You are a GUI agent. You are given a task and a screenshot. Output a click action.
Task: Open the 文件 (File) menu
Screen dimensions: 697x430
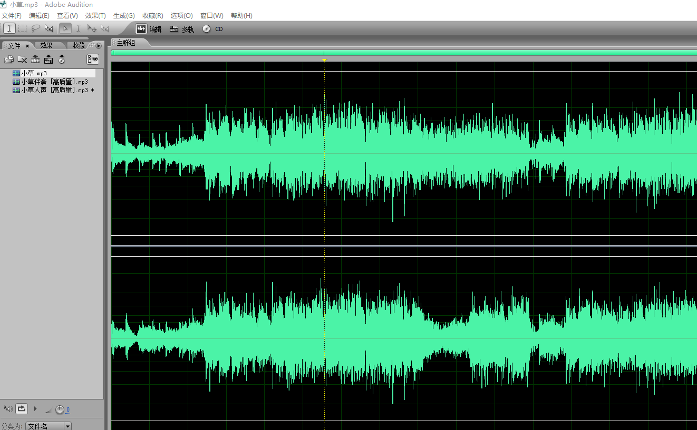pos(11,16)
